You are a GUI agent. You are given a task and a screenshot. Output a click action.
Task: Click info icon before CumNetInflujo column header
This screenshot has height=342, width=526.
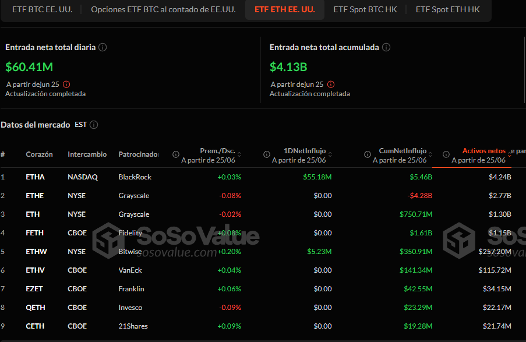pyautogui.click(x=368, y=154)
